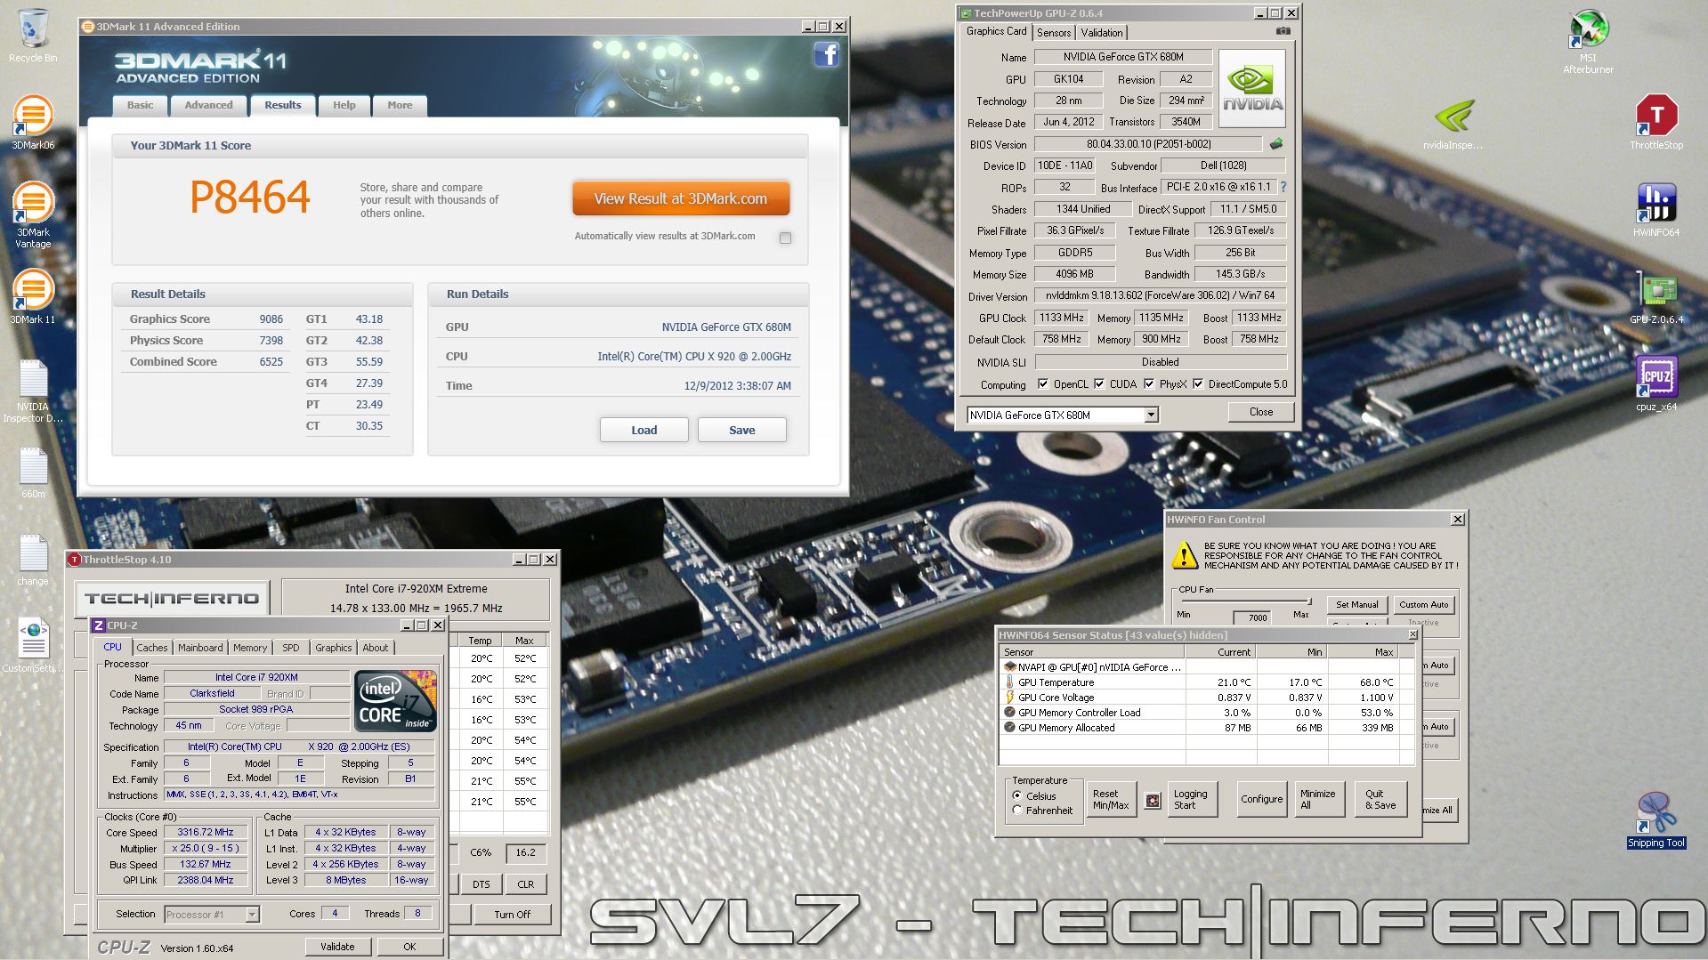Toggle automatically view results at 3DMark.com
Image resolution: width=1708 pixels, height=960 pixels.
785,238
